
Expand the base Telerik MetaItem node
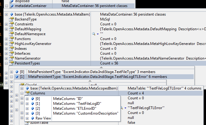point(7,14)
